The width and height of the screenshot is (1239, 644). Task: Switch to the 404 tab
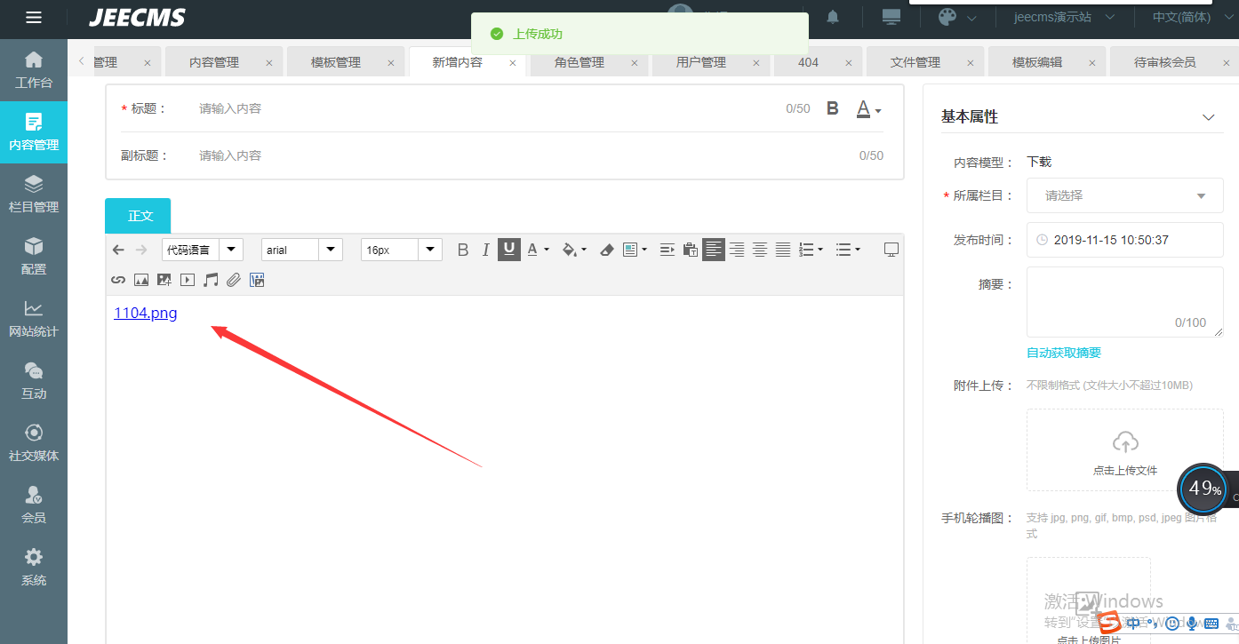point(809,62)
